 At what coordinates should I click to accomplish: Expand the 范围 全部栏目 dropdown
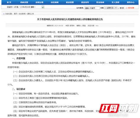coord(111,8)
